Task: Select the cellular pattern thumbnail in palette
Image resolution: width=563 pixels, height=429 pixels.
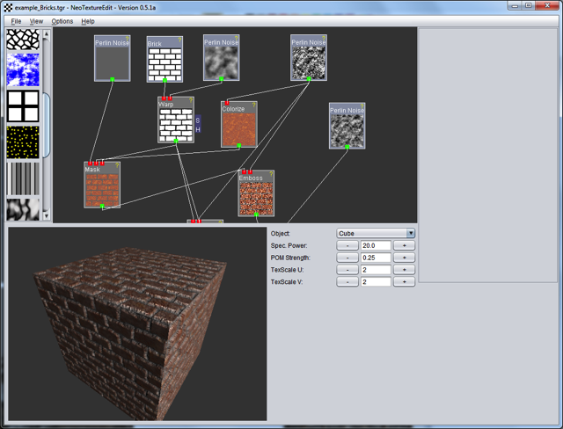Action: point(23,40)
